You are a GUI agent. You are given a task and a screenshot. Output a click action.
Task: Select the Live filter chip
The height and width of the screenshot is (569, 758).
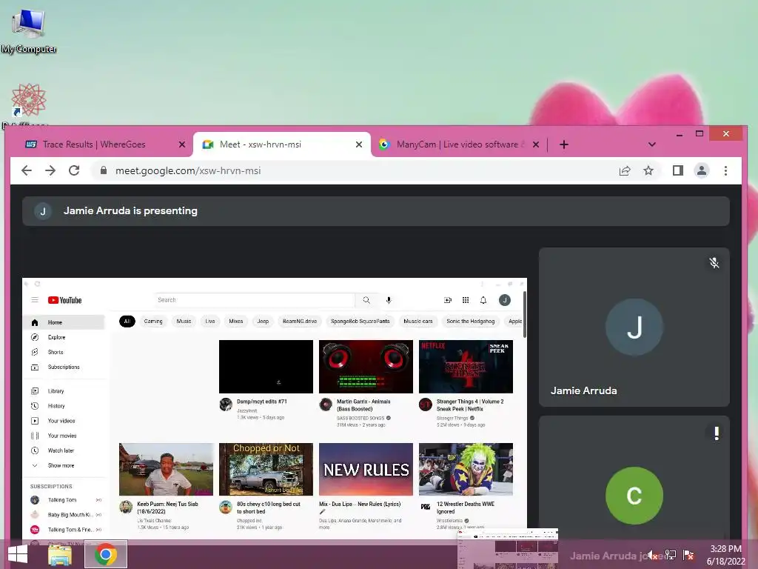(x=209, y=322)
